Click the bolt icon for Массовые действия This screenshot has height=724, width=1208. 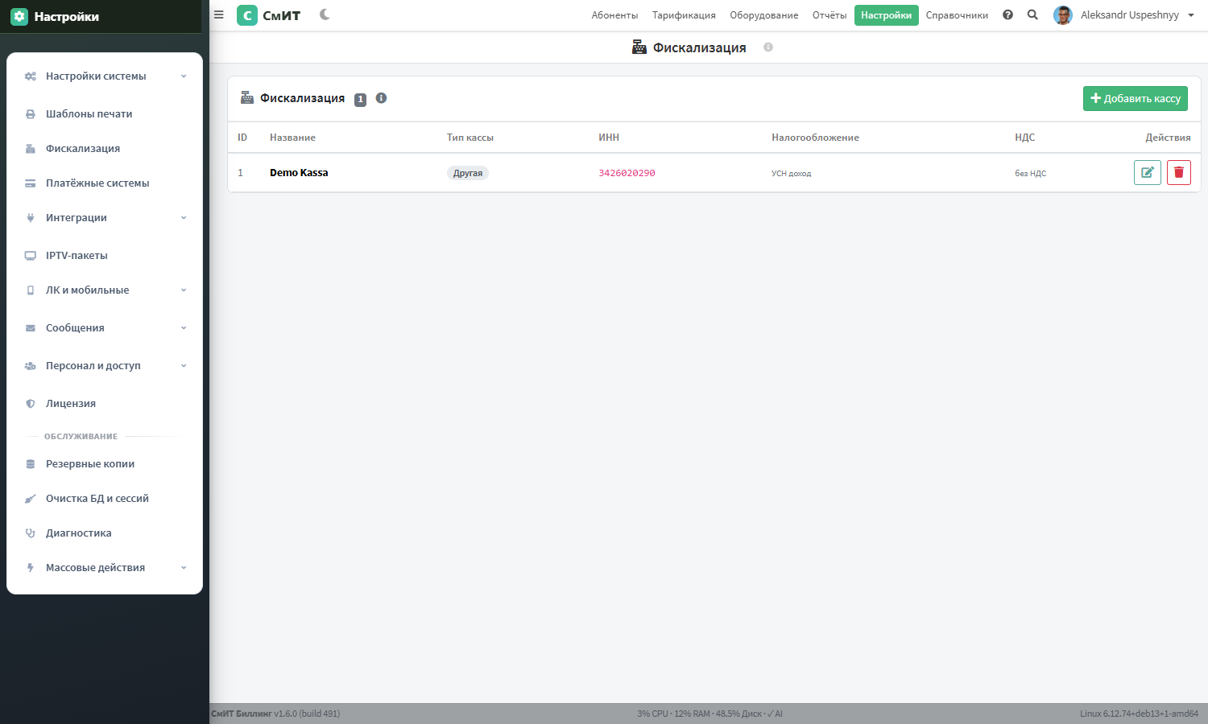[31, 568]
